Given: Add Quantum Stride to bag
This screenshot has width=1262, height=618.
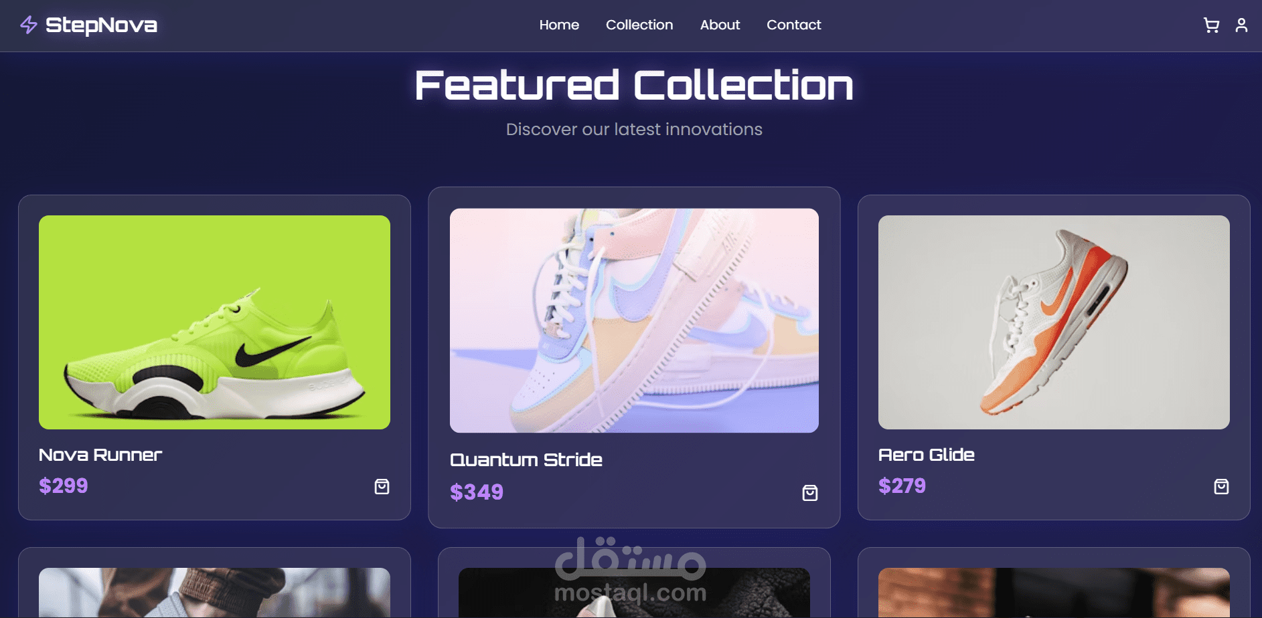Looking at the screenshot, I should click(810, 493).
